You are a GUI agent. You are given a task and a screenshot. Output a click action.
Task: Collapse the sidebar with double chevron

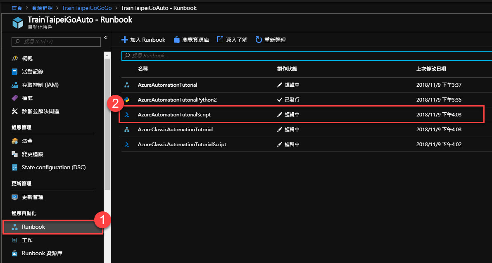click(106, 37)
